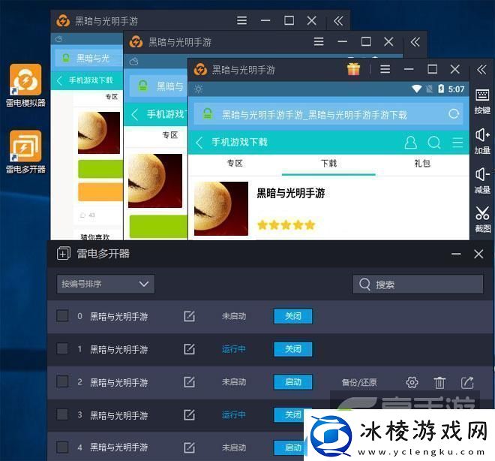The width and height of the screenshot is (495, 461).
Task: Open 备份/还原 for instance 2
Action: 359,383
